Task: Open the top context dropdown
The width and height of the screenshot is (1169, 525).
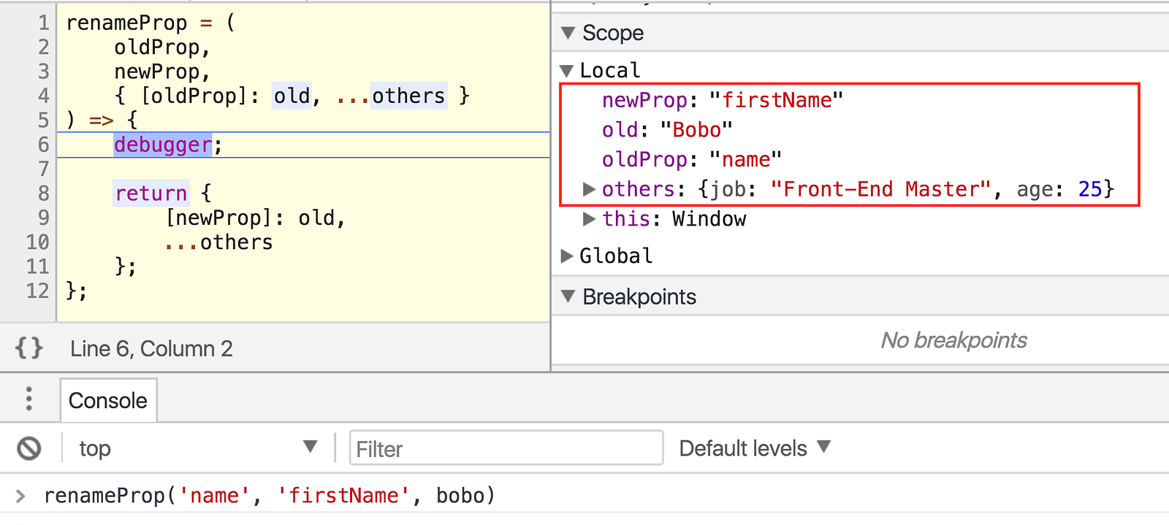Action: 198,448
